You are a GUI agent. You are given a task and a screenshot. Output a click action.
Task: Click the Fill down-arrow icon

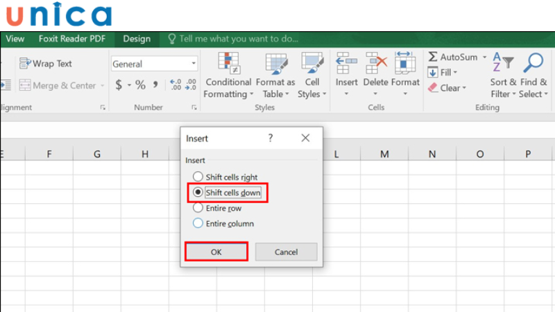pos(432,73)
